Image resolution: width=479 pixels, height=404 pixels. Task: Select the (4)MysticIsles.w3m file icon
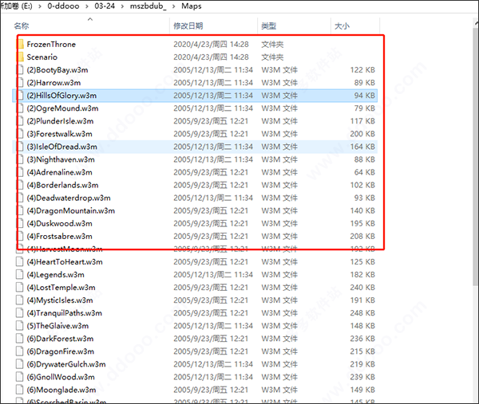[x=20, y=300]
